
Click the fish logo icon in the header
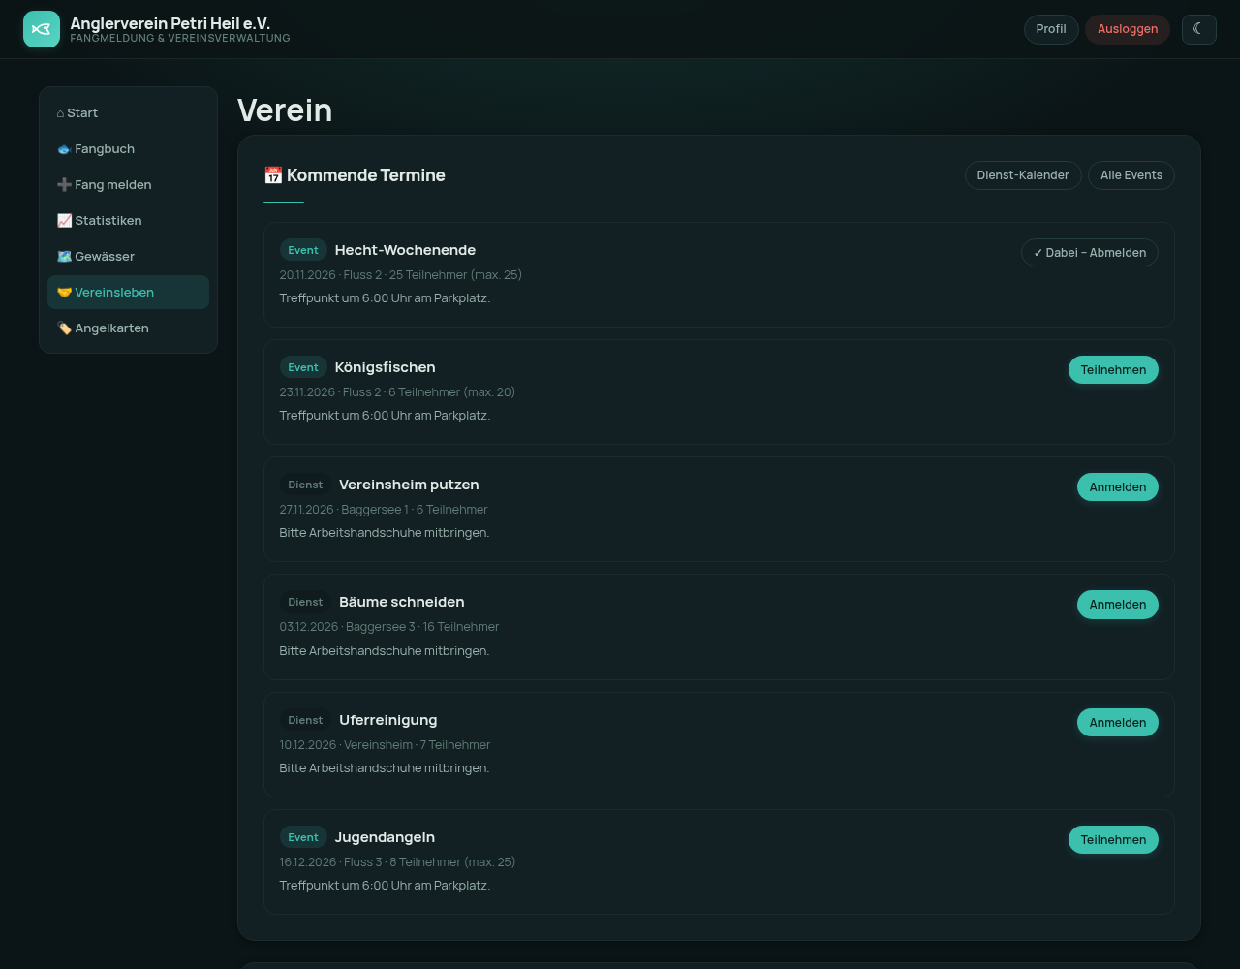[x=42, y=29]
